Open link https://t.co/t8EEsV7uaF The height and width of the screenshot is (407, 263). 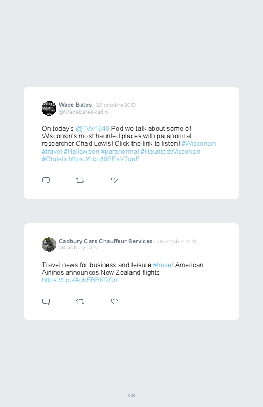pyautogui.click(x=104, y=159)
